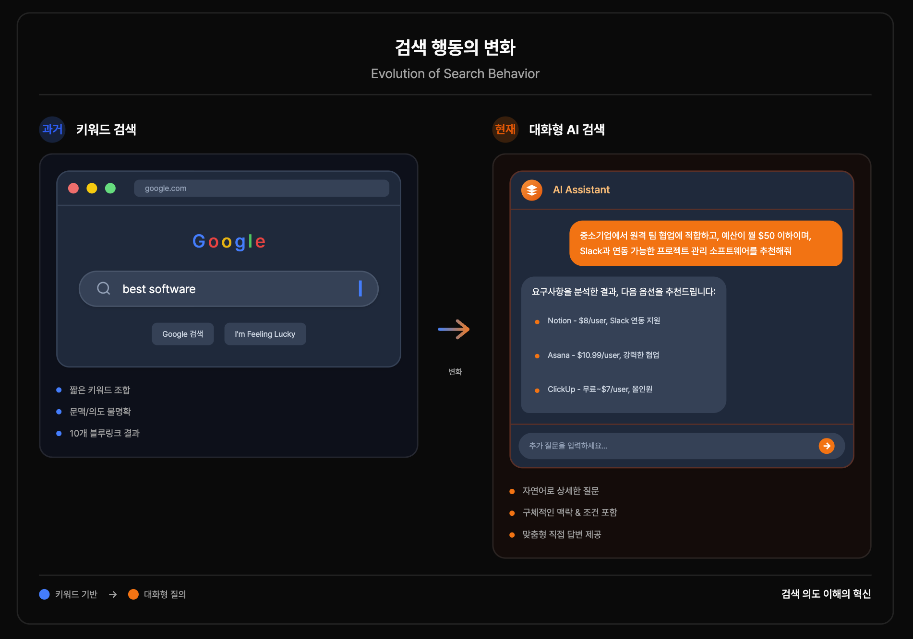Click the Notion recommendation entry
Viewport: 913px width, 639px height.
pyautogui.click(x=604, y=320)
